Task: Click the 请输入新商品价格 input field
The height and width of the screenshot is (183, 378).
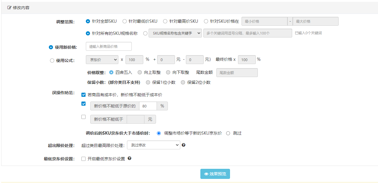Action: (109, 46)
